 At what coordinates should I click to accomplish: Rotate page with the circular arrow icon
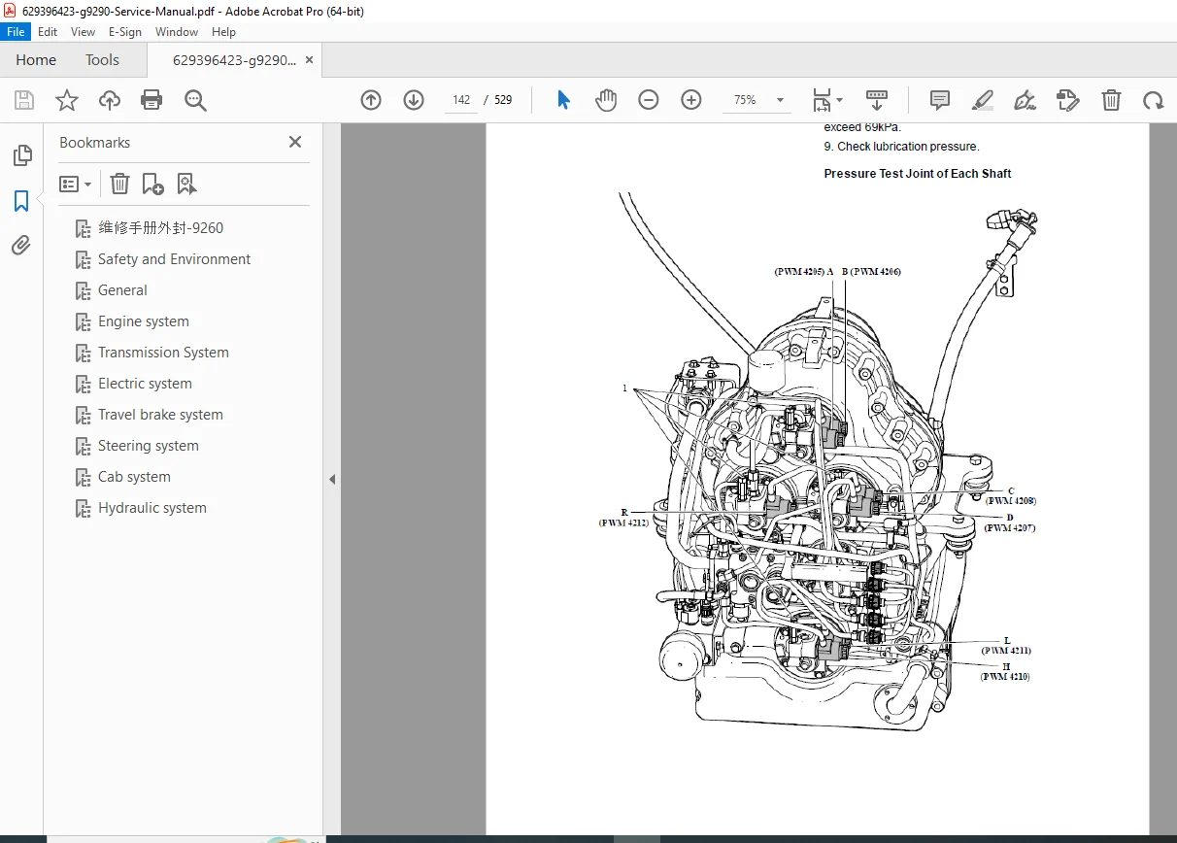[x=1153, y=100]
